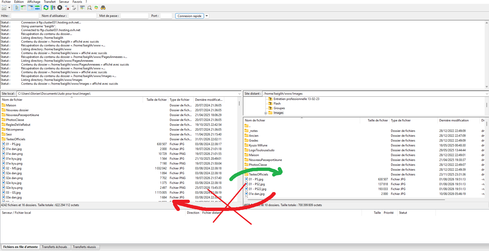Sort remote files by Dernière modification
The height and width of the screenshot is (251, 489).
pos(454,120)
